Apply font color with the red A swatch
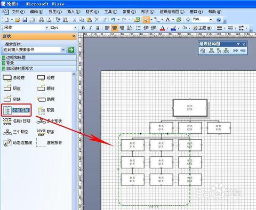Image resolution: width=256 pixels, height=210 pixels. [x=162, y=28]
